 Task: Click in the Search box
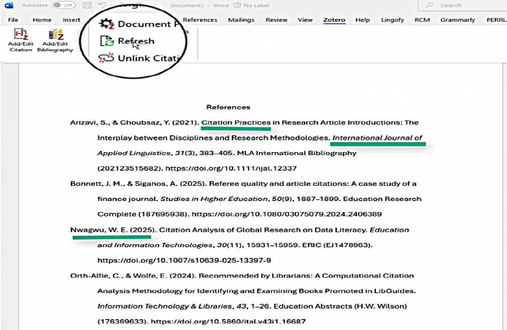[463, 5]
